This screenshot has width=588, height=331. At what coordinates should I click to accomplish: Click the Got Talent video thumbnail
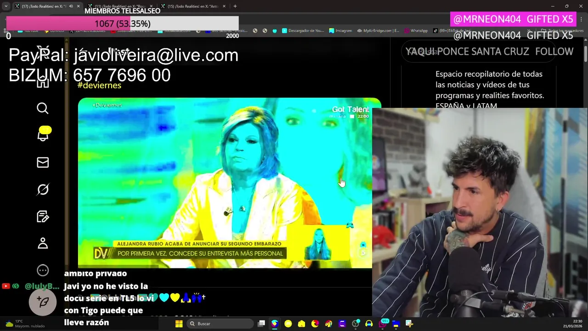pyautogui.click(x=225, y=183)
